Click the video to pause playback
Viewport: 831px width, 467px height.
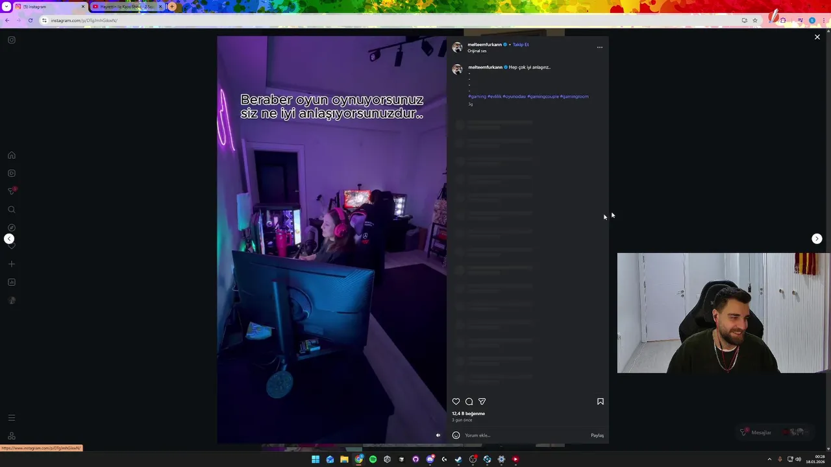[x=332, y=240]
